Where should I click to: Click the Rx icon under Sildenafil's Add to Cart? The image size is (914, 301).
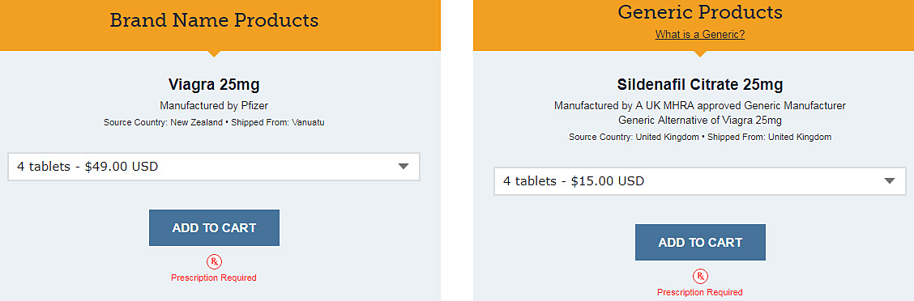(x=700, y=276)
